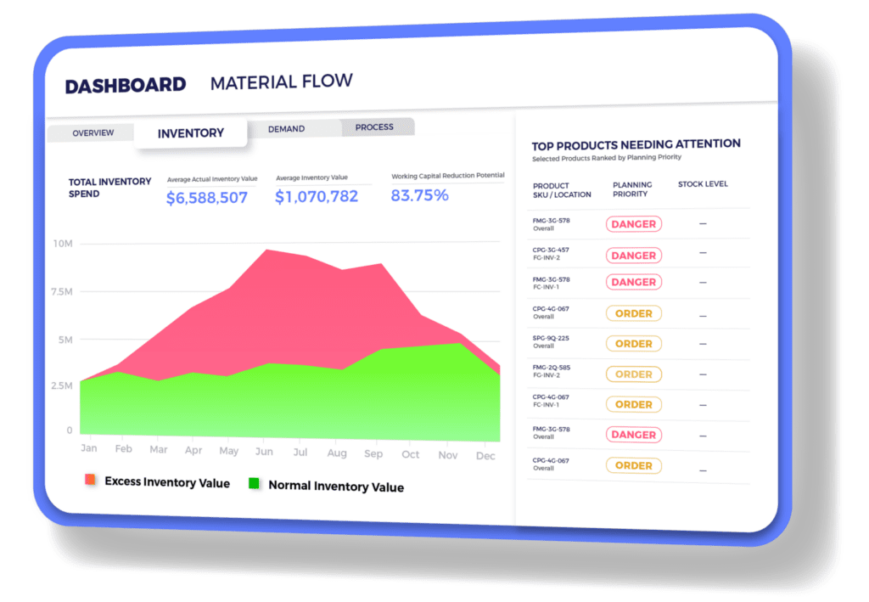The width and height of the screenshot is (869, 602).
Task: Click the $1,070,782 average inventory value
Action: [317, 196]
